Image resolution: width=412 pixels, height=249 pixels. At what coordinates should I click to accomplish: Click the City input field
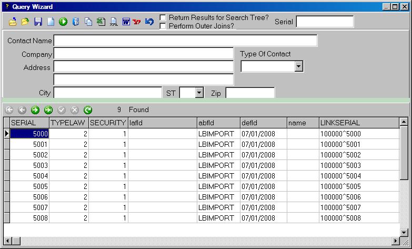108,93
